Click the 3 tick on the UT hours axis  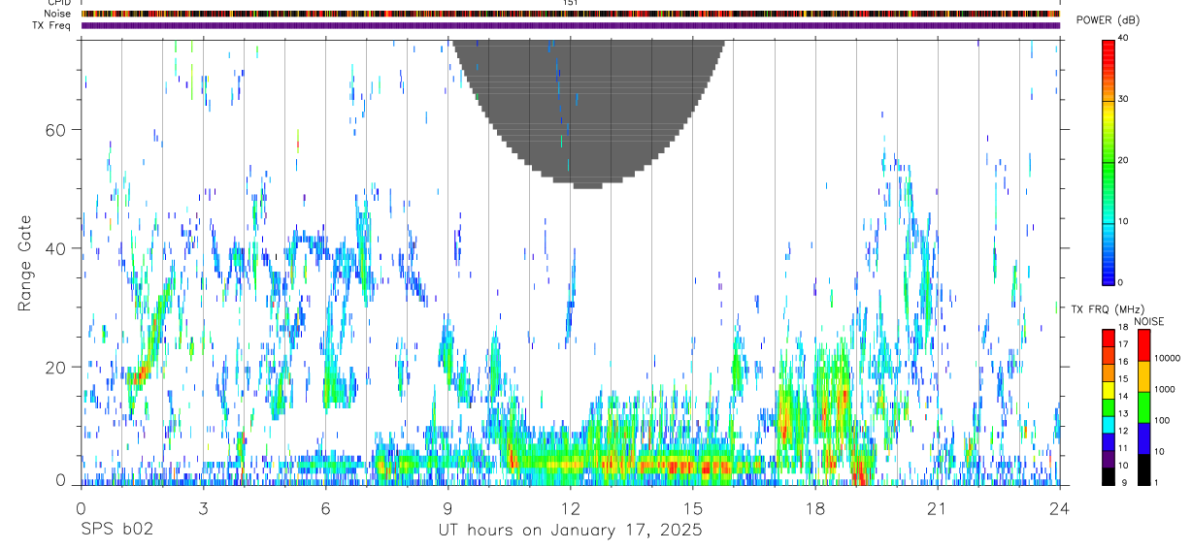click(x=203, y=509)
